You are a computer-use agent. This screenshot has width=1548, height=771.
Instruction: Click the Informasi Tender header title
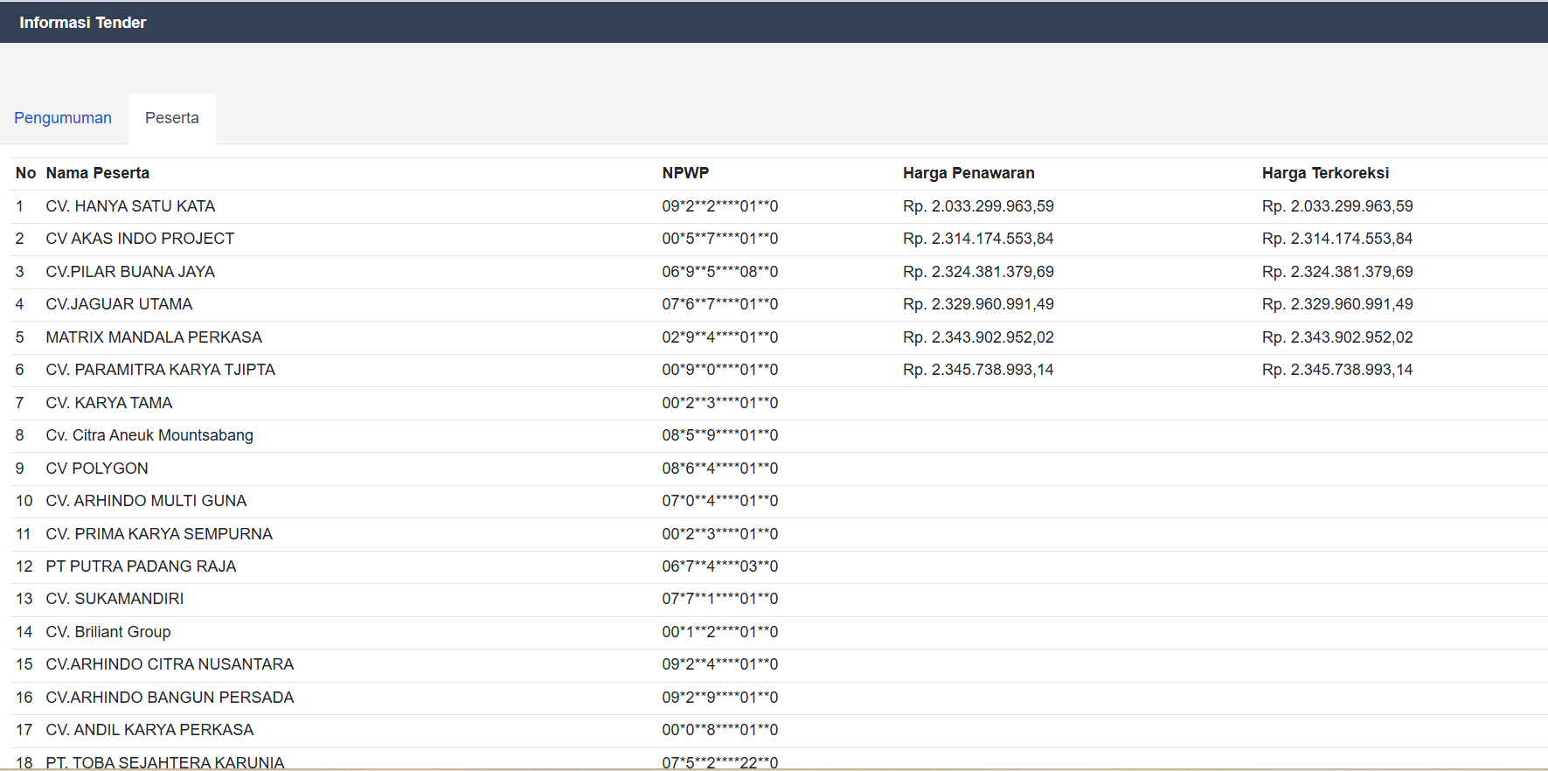83,23
